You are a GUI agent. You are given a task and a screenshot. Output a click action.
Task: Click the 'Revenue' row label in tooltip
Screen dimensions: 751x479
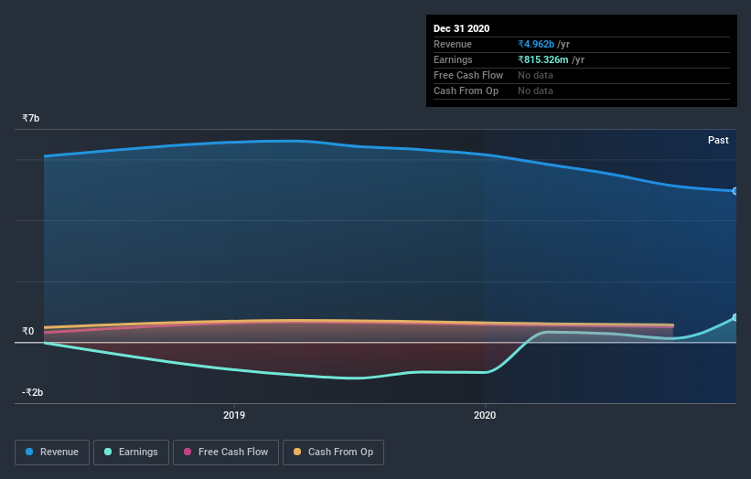[453, 44]
